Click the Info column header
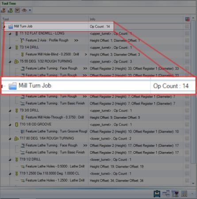The height and width of the screenshot is (199, 197). [x=135, y=19]
